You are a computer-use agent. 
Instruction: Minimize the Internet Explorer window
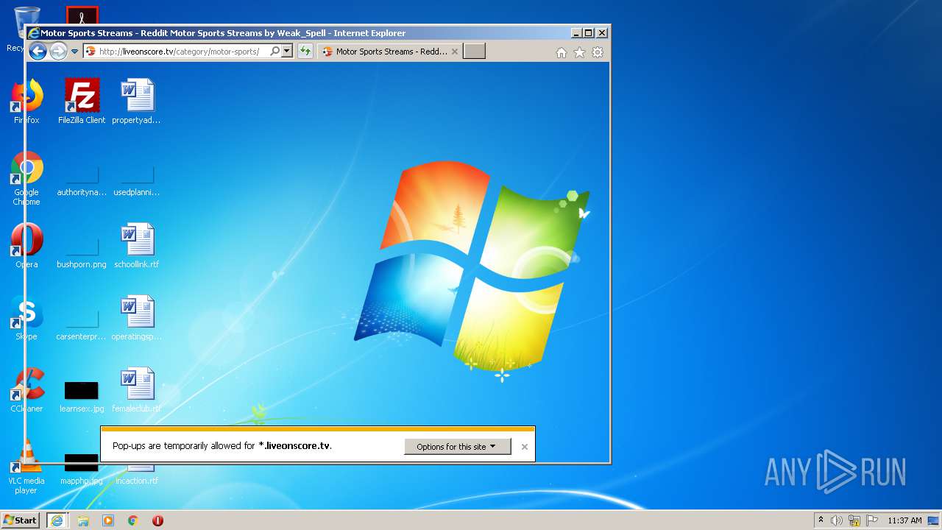[x=576, y=33]
